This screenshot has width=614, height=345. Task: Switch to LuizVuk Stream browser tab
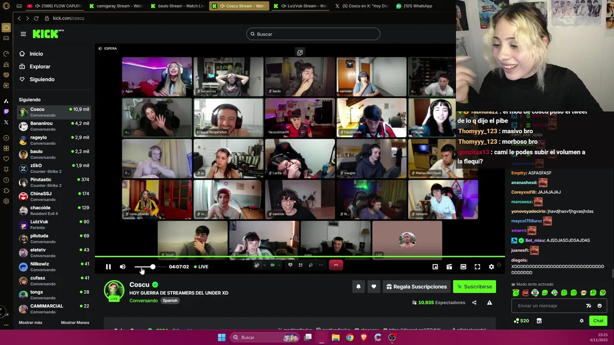300,6
